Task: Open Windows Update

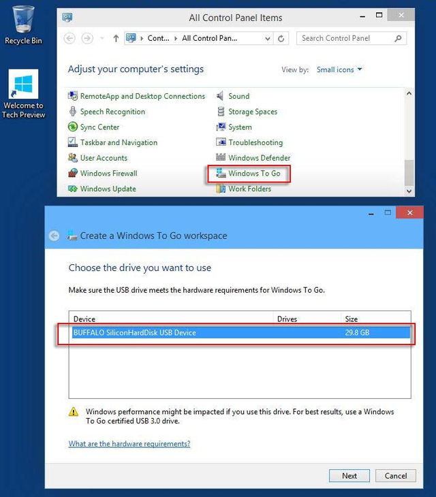Action: click(x=108, y=189)
